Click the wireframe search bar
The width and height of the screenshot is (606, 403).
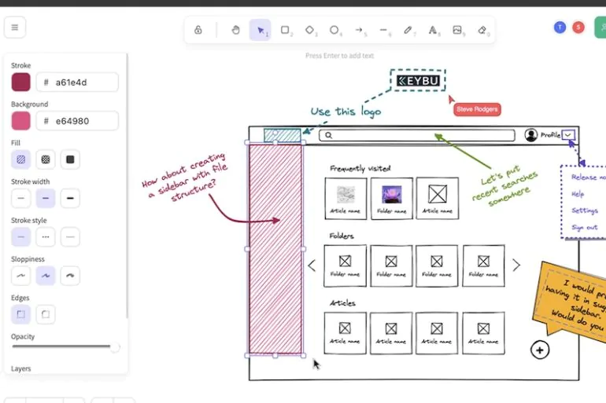point(417,135)
